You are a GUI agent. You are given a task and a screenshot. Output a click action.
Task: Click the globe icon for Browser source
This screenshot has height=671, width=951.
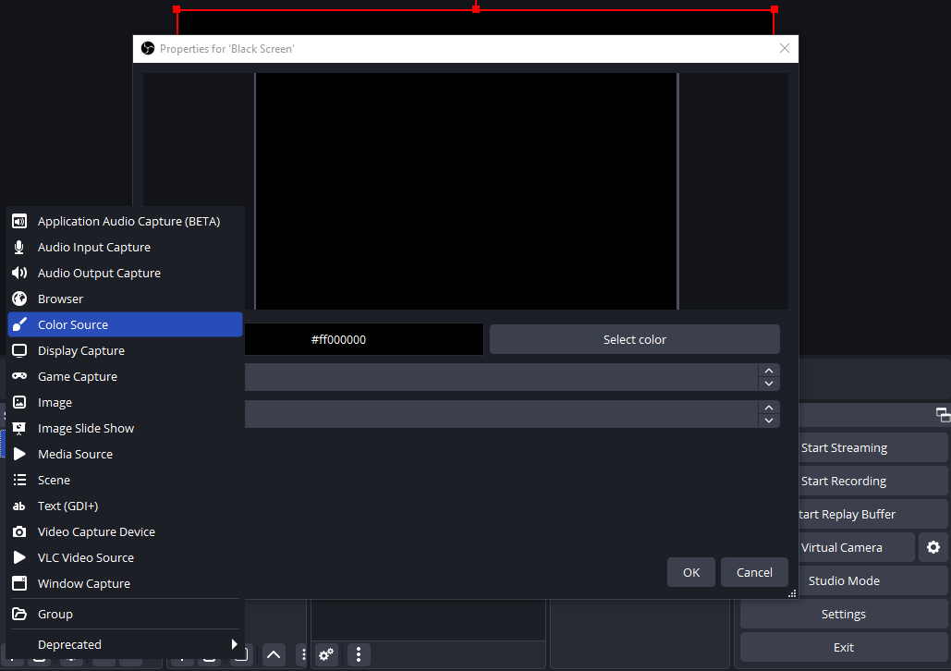pos(19,299)
